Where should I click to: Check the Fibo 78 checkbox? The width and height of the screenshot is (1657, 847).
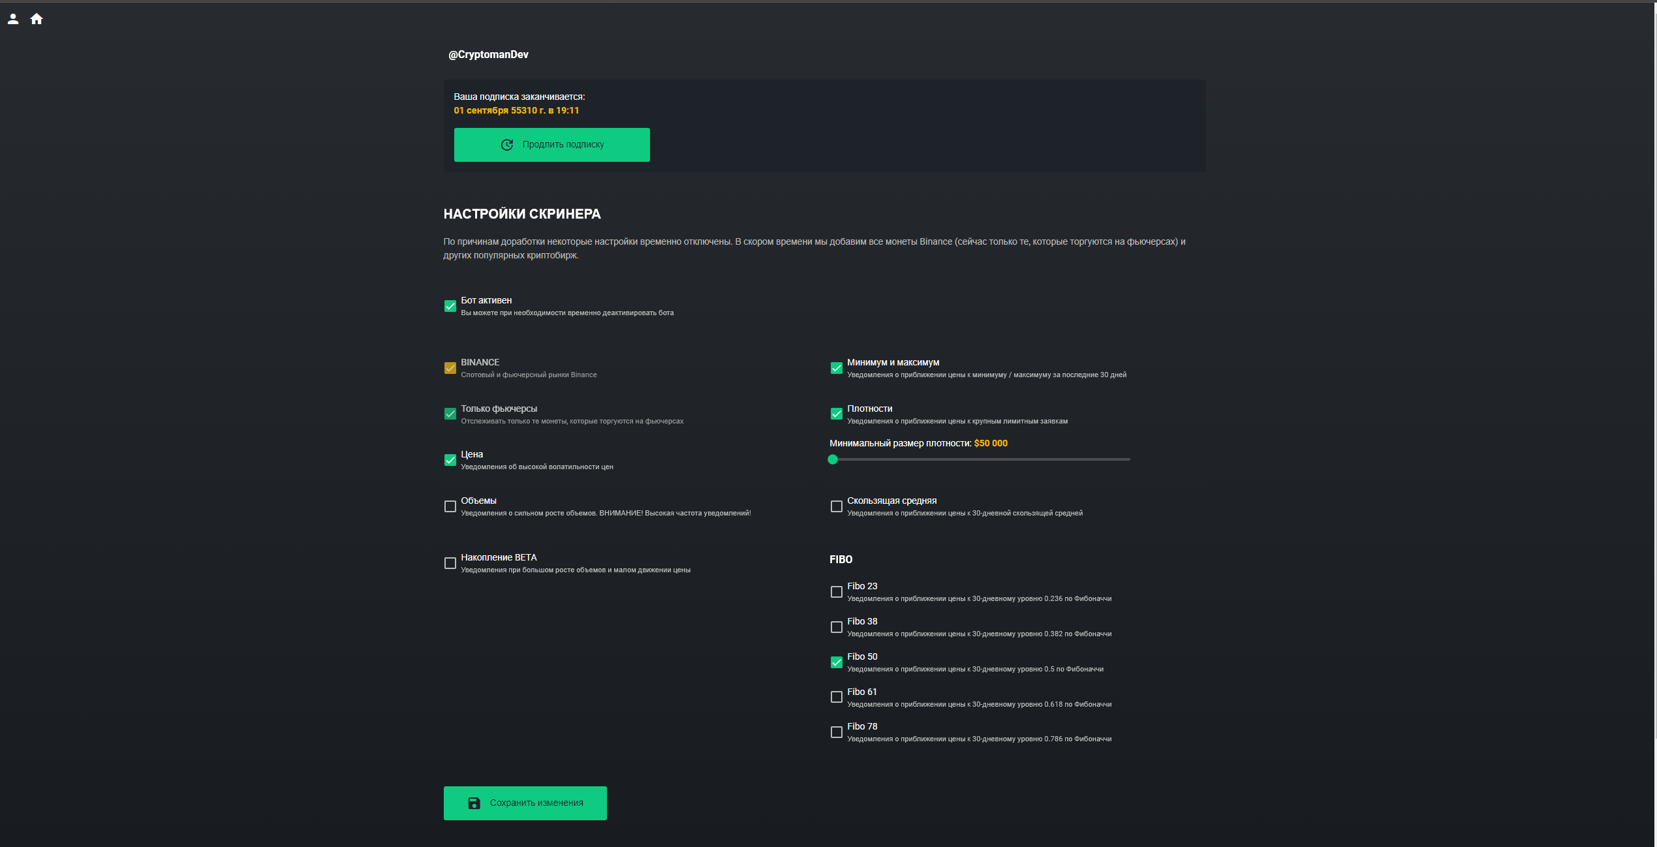tap(837, 732)
